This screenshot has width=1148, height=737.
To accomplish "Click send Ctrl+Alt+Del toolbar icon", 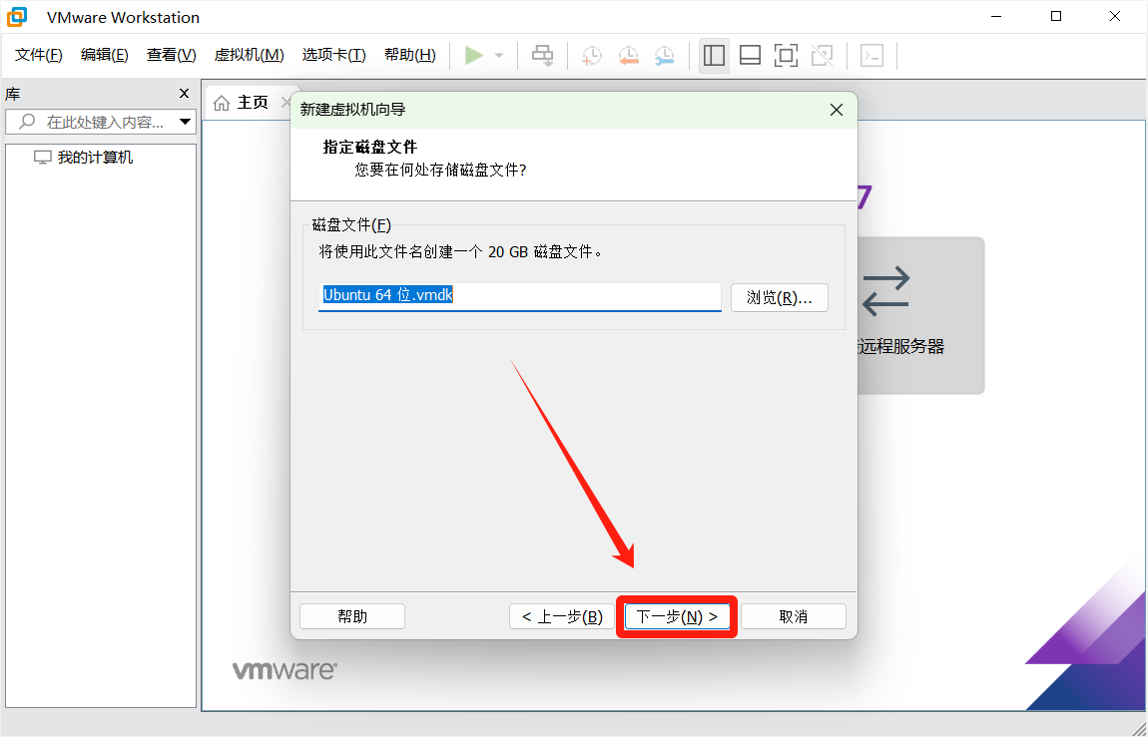I will (x=542, y=56).
